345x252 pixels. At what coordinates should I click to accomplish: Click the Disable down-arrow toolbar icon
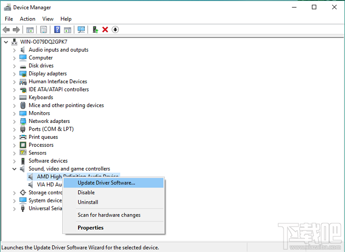coord(115,30)
